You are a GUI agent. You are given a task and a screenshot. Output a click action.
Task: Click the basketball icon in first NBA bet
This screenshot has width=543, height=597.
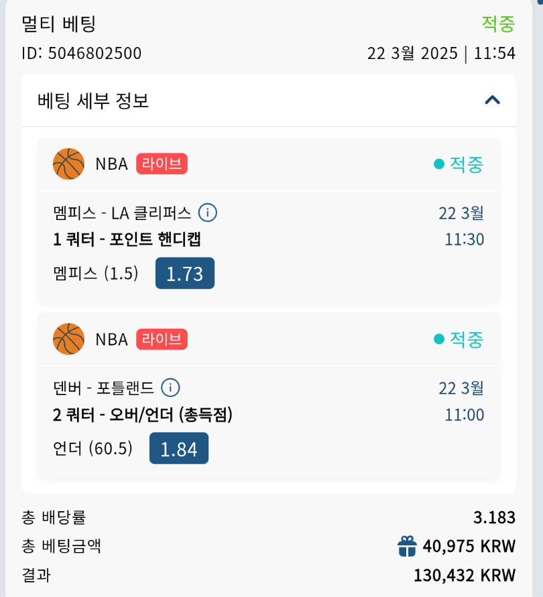coord(68,164)
